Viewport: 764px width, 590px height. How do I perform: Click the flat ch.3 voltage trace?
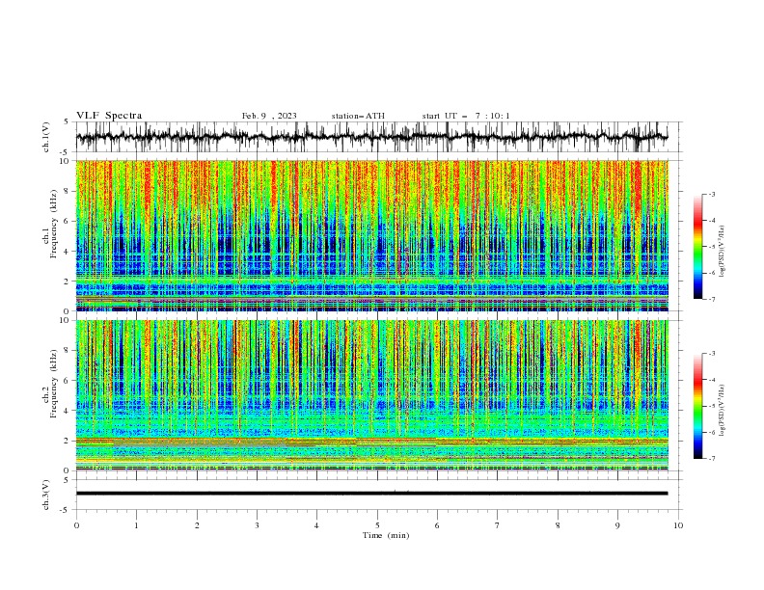point(371,494)
